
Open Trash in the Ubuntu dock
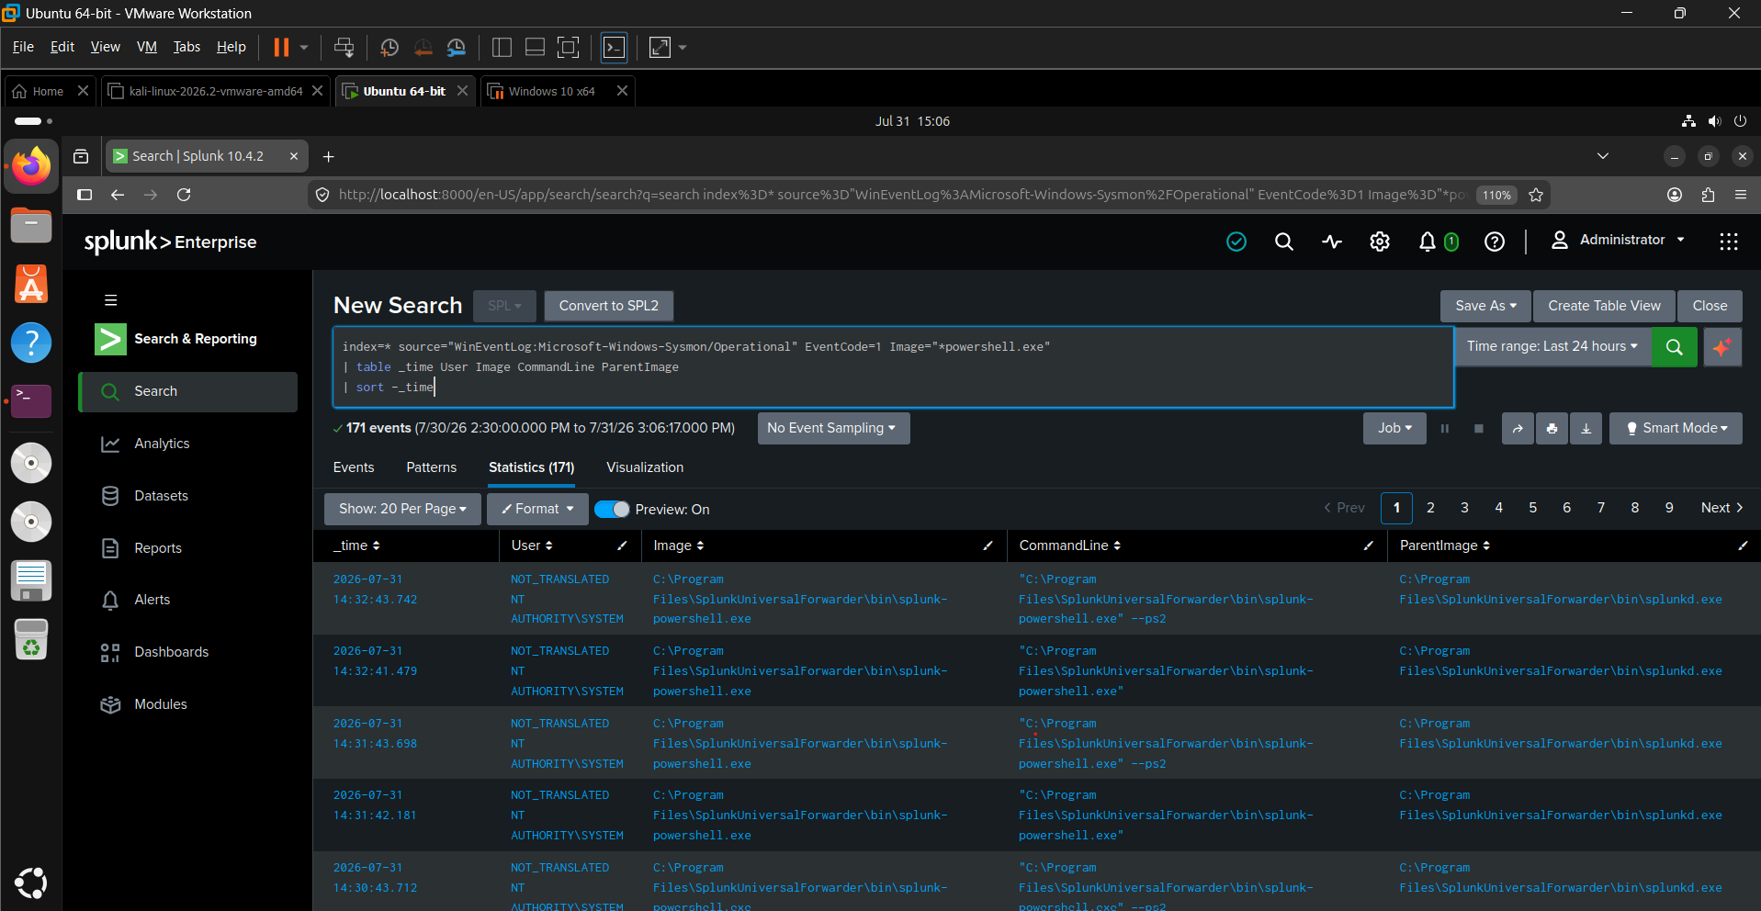(x=31, y=639)
